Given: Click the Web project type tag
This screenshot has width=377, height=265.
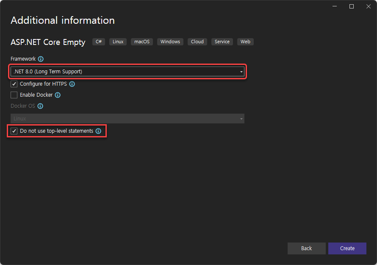Looking at the screenshot, I should point(245,42).
